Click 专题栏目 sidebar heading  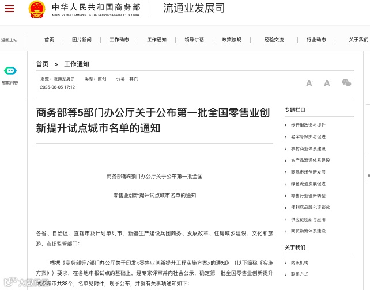click(295, 110)
